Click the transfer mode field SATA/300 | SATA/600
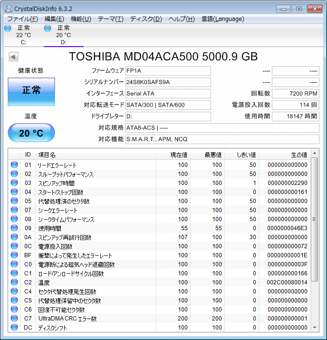The height and width of the screenshot is (340, 327). pos(168,105)
